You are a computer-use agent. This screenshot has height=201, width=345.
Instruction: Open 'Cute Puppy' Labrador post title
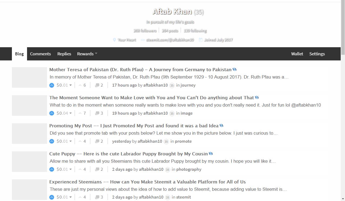click(x=128, y=154)
